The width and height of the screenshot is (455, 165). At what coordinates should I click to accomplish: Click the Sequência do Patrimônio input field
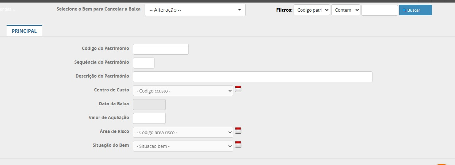(144, 63)
